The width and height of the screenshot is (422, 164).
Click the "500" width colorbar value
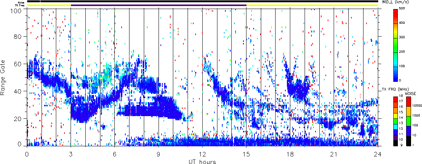402,9
